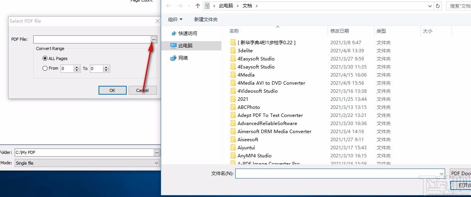
Task: Click the PDF File path input
Action: [92, 39]
